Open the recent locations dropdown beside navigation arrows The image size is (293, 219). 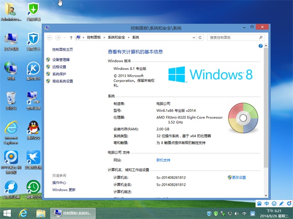click(x=65, y=37)
